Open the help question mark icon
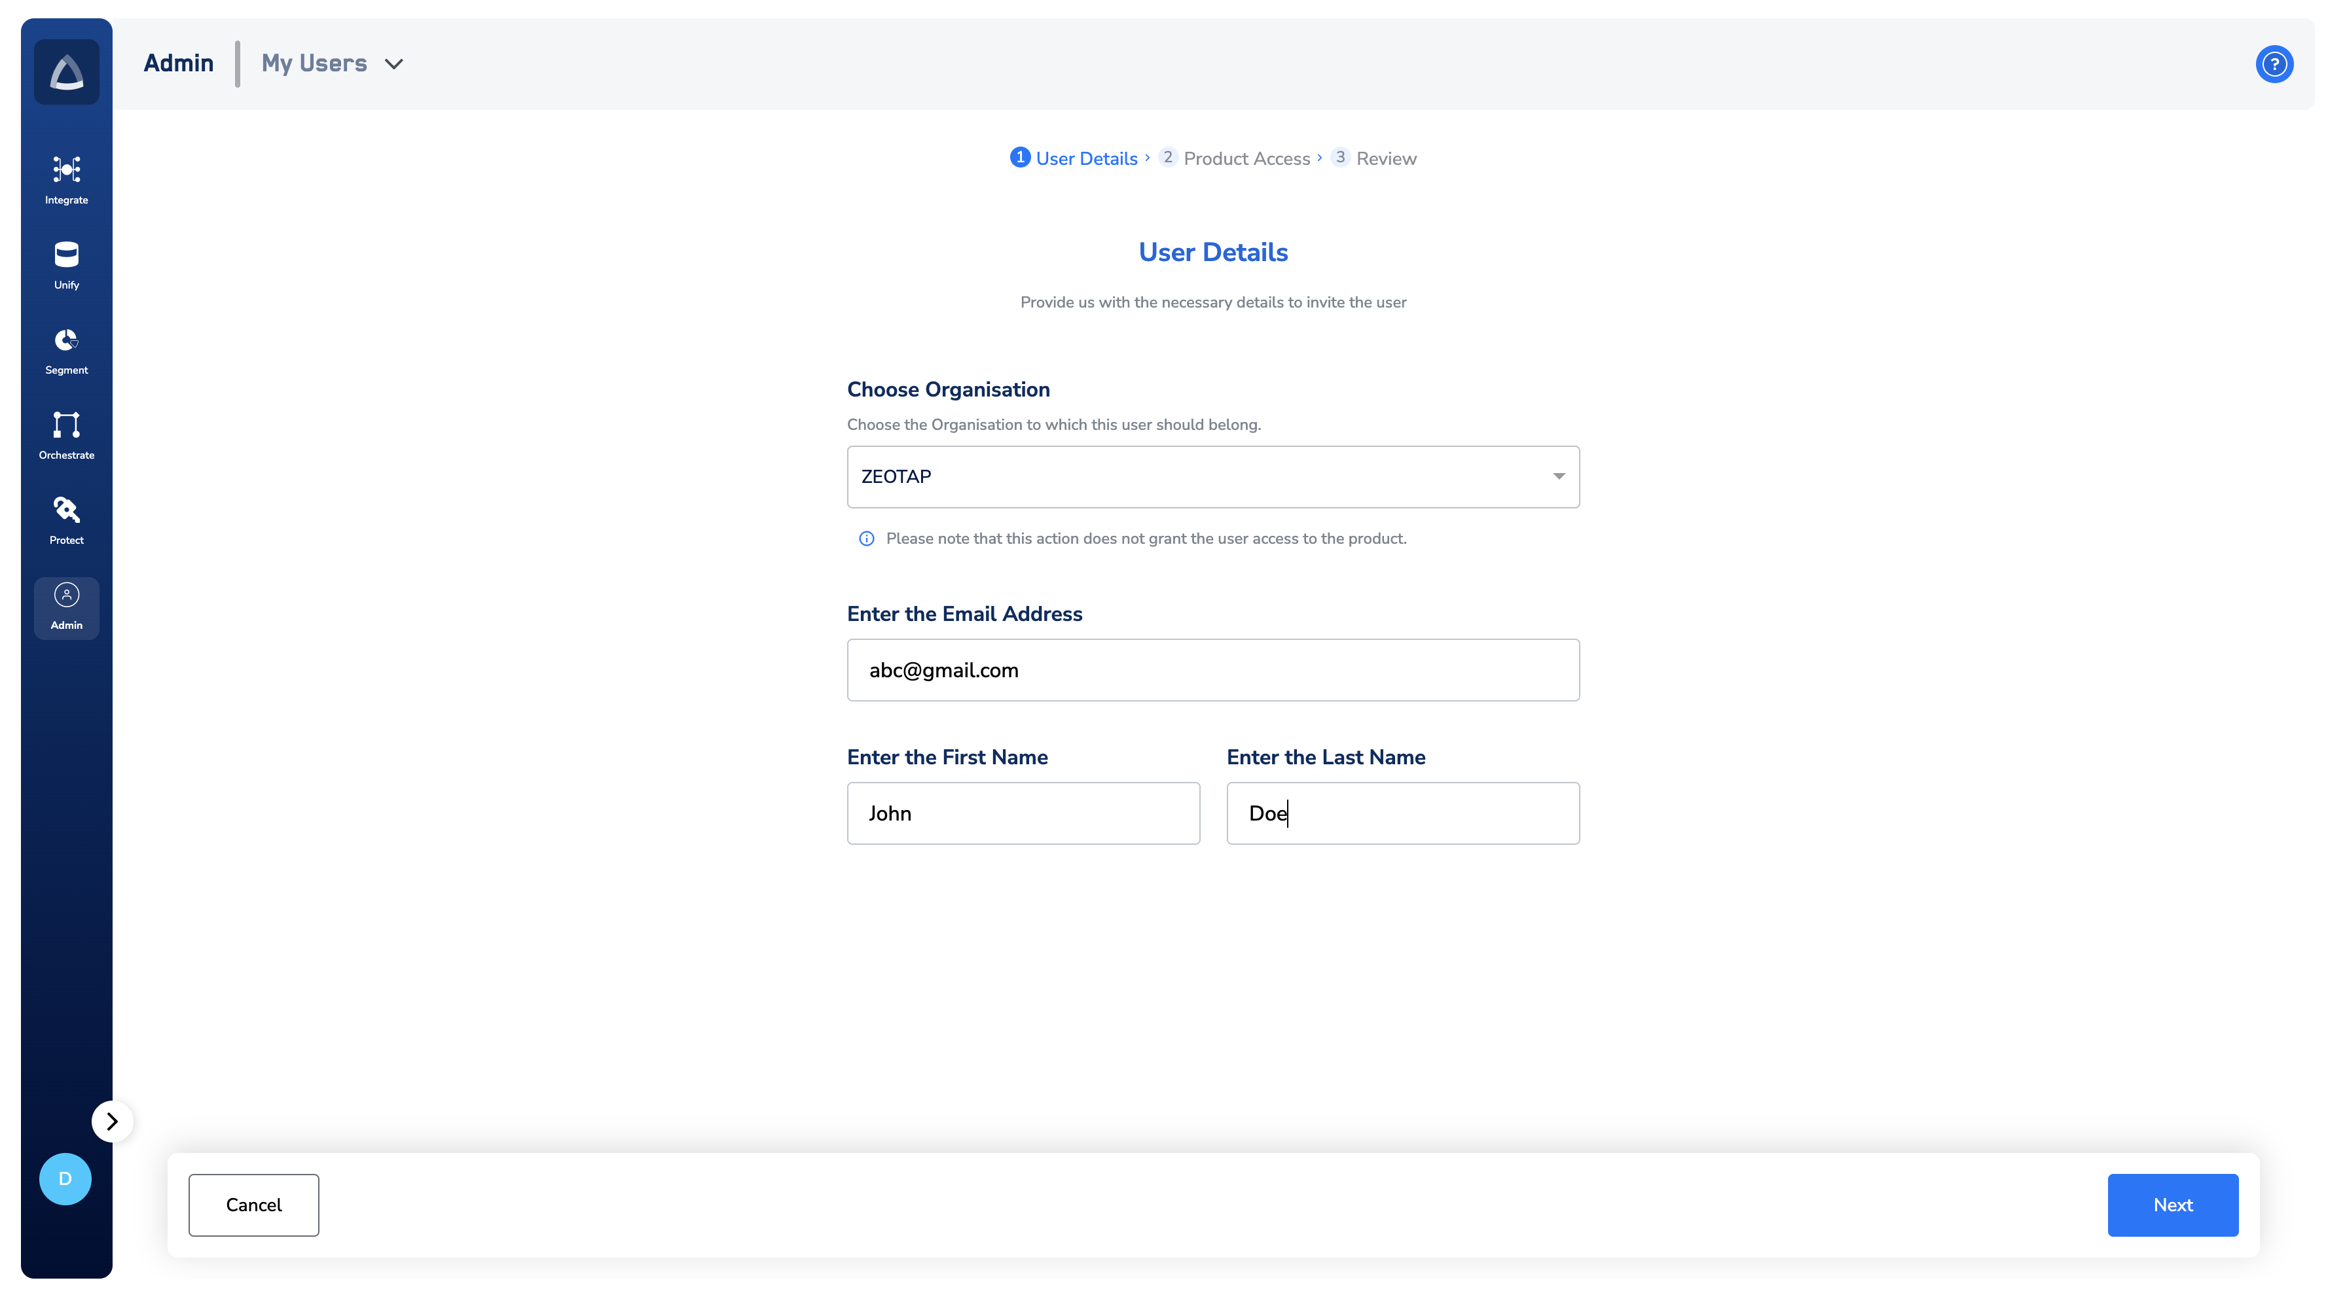Screen dimensions: 2328x1293 (x=2273, y=64)
